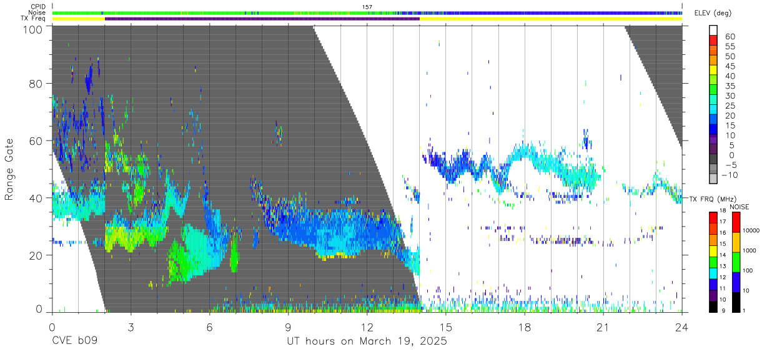Click the Range Gate axis tick label '40'
Image resolution: width=767 pixels, height=354 pixels.
click(36, 198)
